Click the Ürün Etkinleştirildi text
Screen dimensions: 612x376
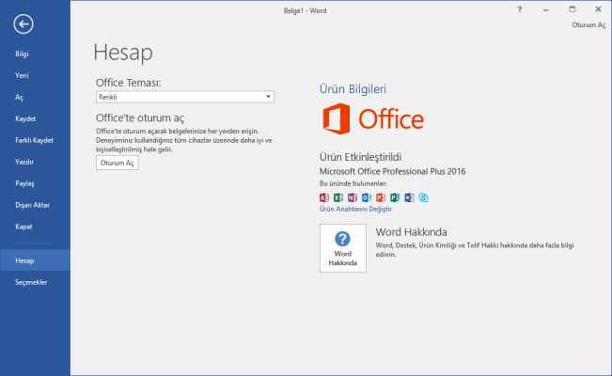tap(360, 157)
